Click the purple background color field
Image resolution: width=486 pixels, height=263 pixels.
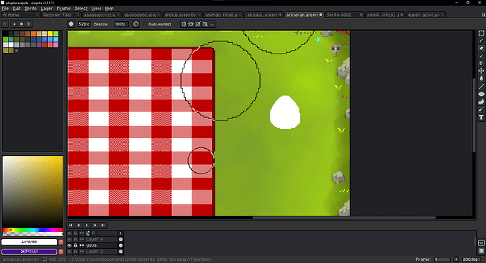click(x=30, y=252)
